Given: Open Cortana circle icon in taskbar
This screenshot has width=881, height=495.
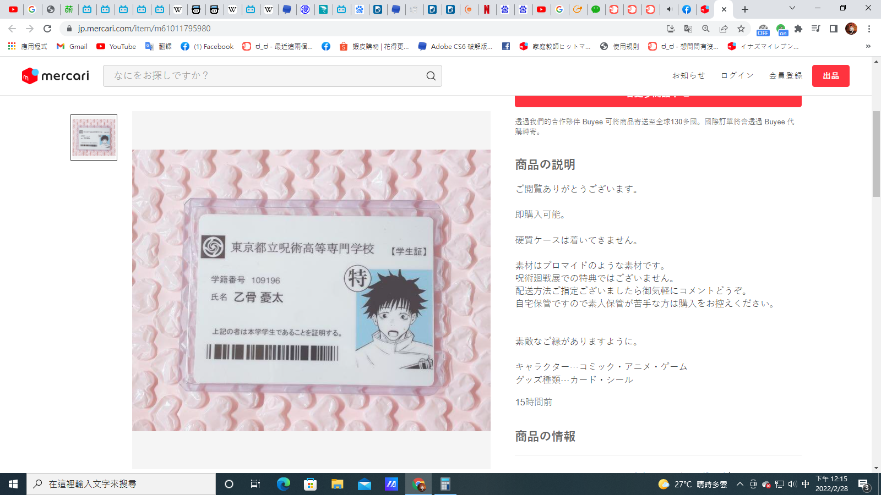Looking at the screenshot, I should click(229, 484).
